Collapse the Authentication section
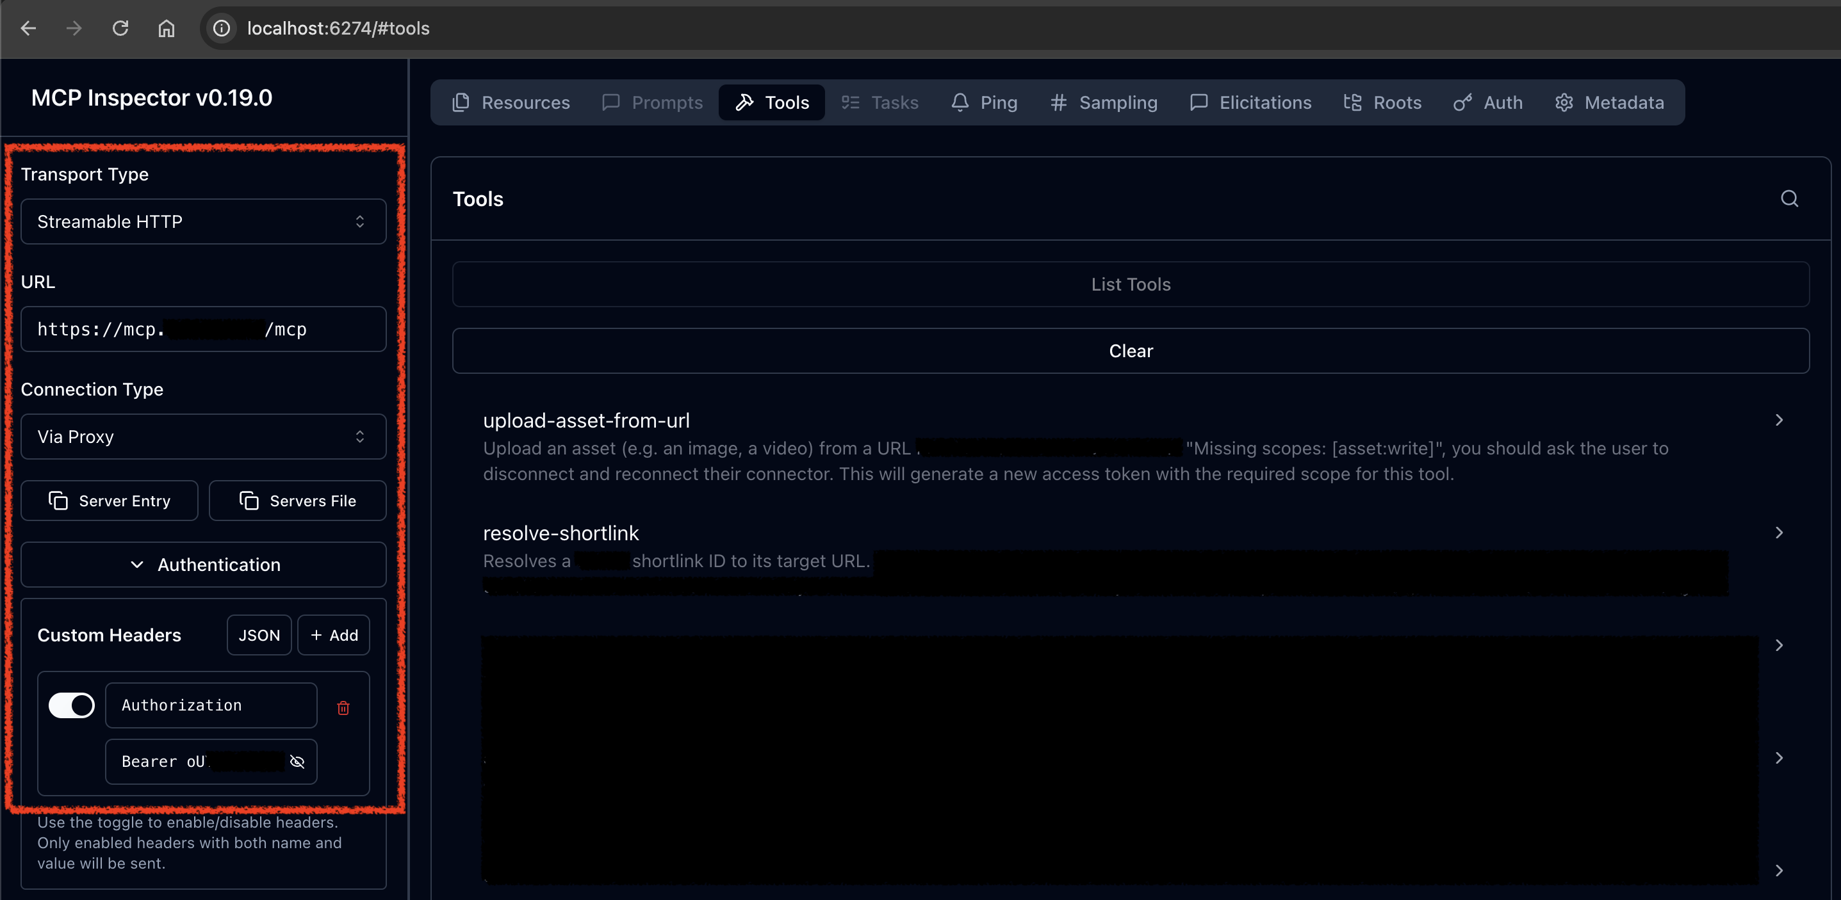Viewport: 1841px width, 900px height. [204, 565]
